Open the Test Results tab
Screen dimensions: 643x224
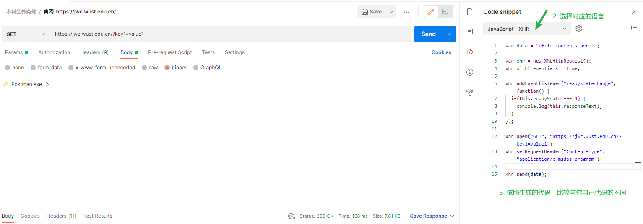[x=98, y=216]
